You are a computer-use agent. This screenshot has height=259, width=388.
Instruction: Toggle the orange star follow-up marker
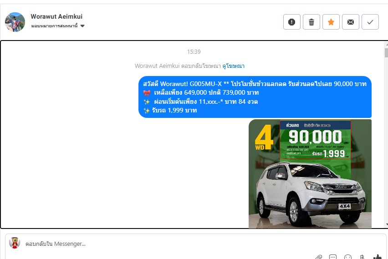point(331,22)
